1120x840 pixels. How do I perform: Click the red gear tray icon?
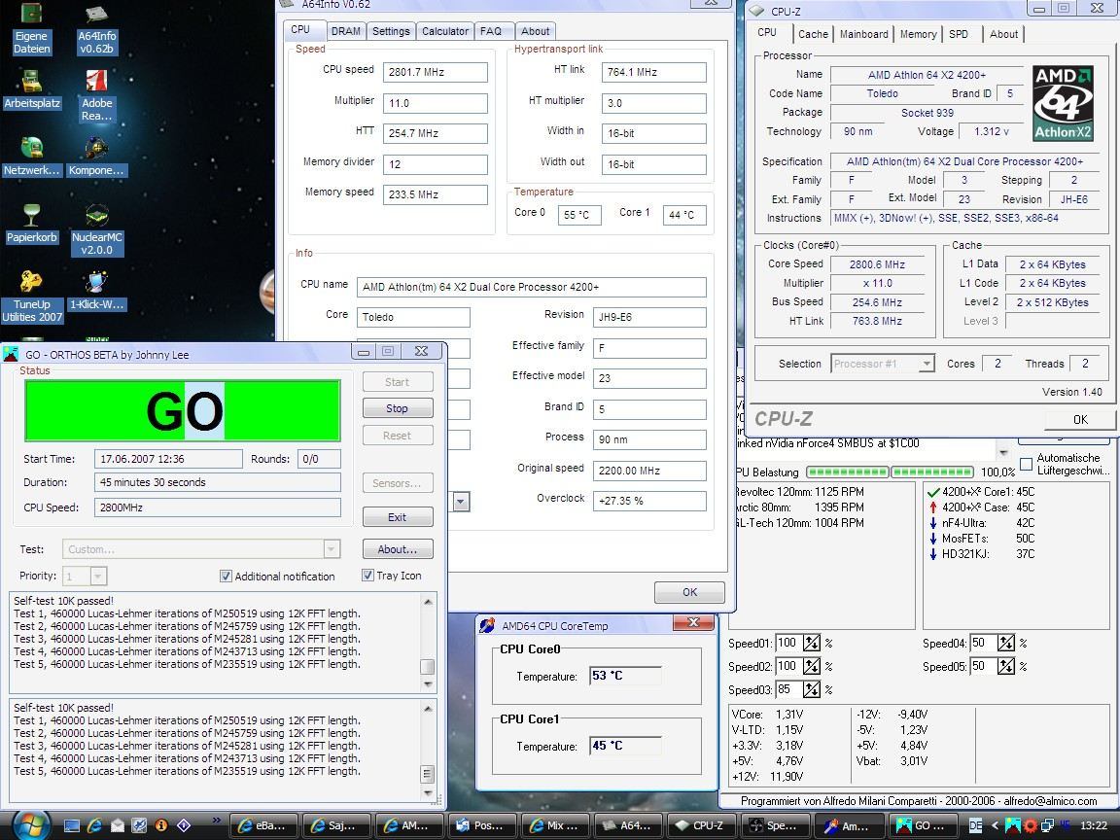point(1030,825)
